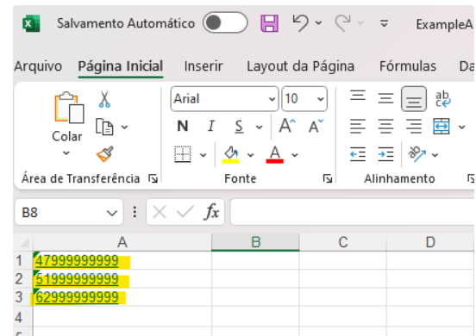Viewport: 476px width, 336px height.
Task: Select column C header
Action: (342, 242)
